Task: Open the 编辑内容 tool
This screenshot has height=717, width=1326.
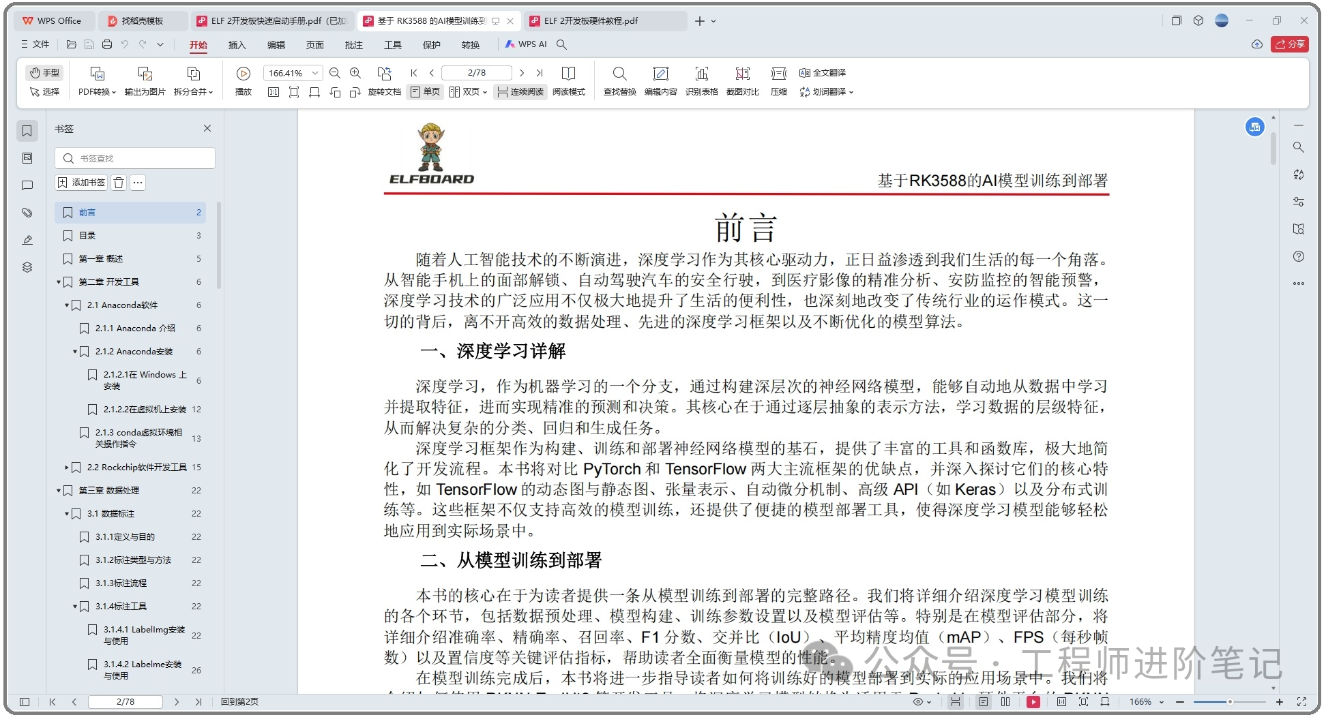Action: click(x=660, y=74)
